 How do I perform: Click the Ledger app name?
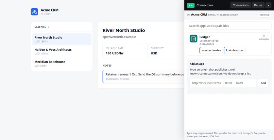point(205,37)
